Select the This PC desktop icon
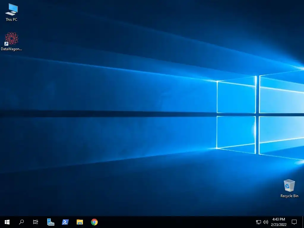Image resolution: width=304 pixels, height=228 pixels. click(12, 12)
